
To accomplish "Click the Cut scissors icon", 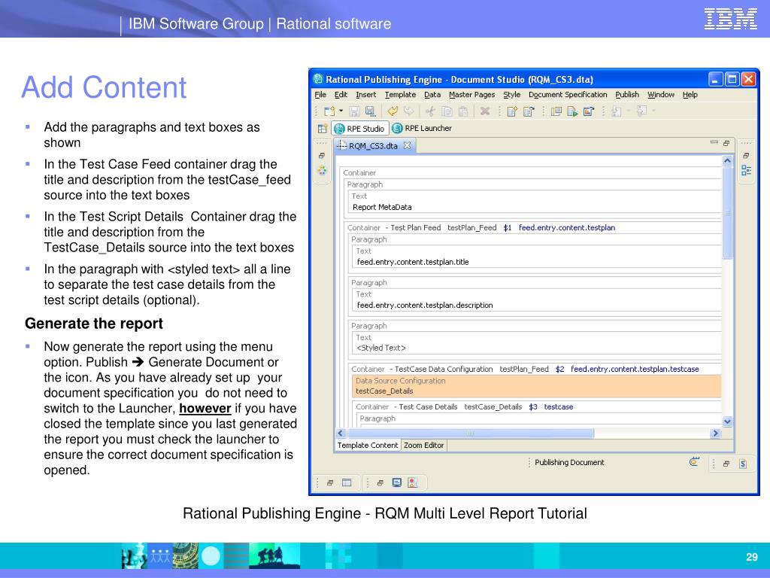I will [431, 111].
